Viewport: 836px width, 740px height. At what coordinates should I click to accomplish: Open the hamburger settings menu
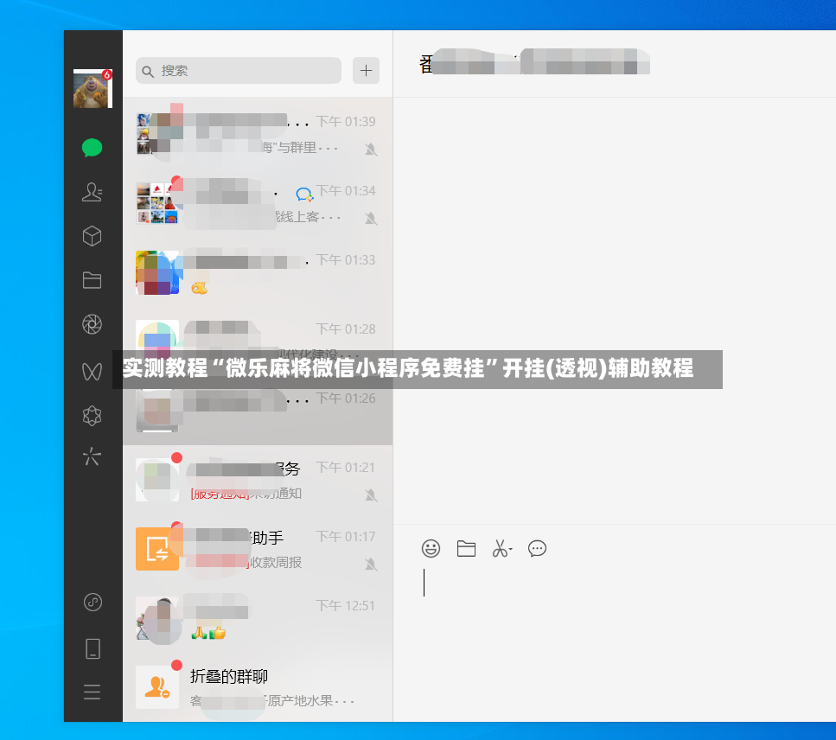point(93,692)
